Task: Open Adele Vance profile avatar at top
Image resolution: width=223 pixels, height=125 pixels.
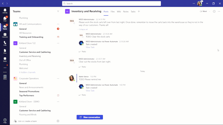Action: point(199,3)
